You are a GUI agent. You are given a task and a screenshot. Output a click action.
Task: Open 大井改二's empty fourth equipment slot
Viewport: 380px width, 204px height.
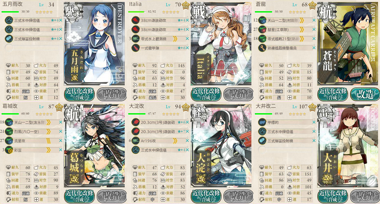pyautogui.click(x=286, y=150)
